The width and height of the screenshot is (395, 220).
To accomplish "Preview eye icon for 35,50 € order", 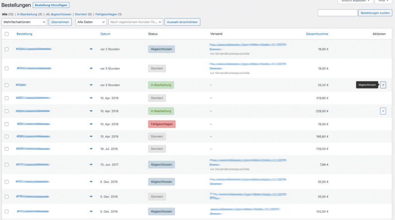I will click(91, 196).
